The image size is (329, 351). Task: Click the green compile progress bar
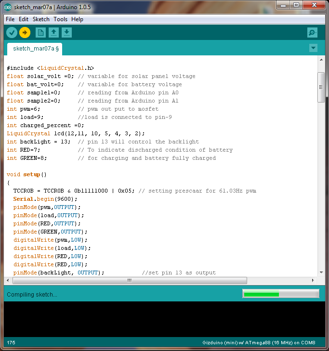click(281, 294)
